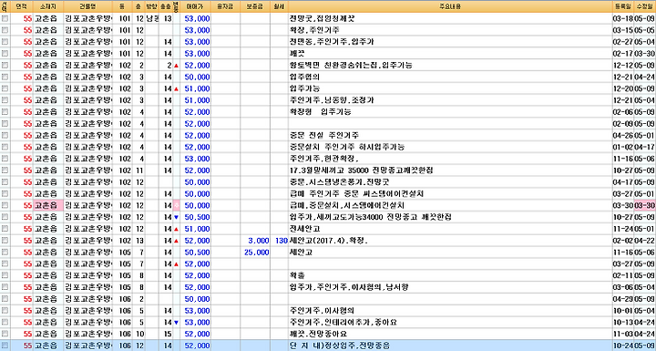Screen dimensions: 656x351
Task: Click the registration date 02-09
Action: coord(623,124)
